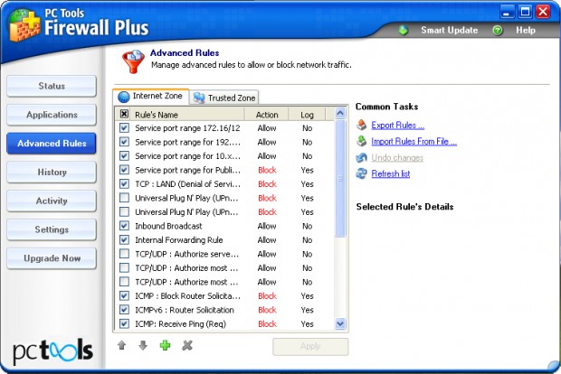Click the Export Rules icon
This screenshot has height=374, width=561.
(362, 125)
